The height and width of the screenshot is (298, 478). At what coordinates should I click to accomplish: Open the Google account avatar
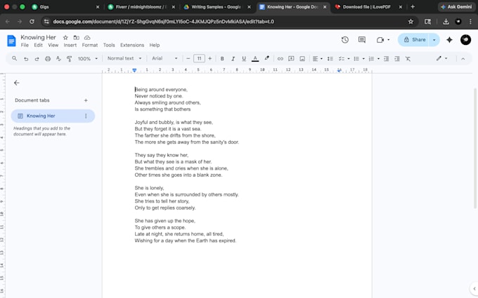coord(465,40)
